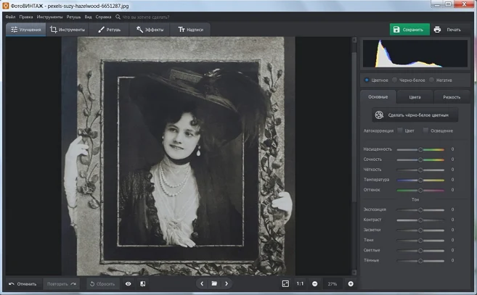Open the Инструменты crop tools tab
The height and width of the screenshot is (295, 477).
point(68,30)
